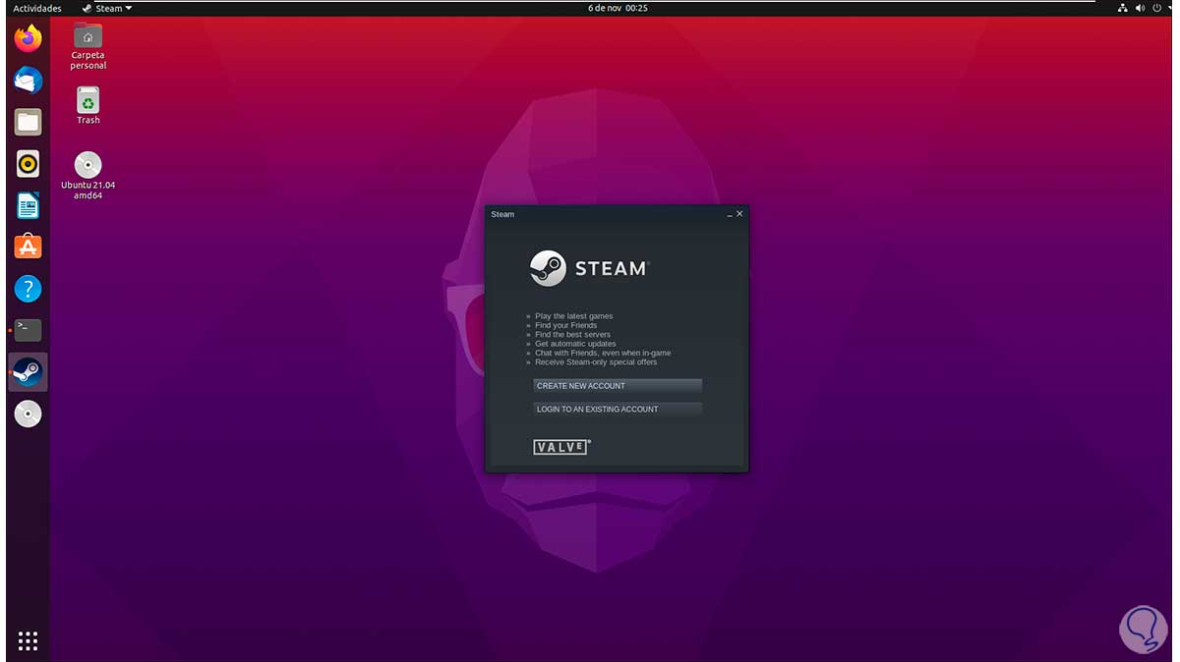
Task: Open the Steam app menu in top bar
Action: (x=108, y=8)
